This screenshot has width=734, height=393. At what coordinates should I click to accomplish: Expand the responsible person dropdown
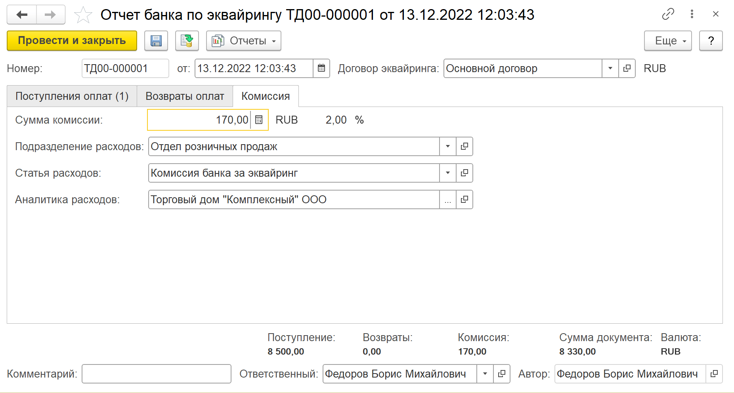pos(485,374)
